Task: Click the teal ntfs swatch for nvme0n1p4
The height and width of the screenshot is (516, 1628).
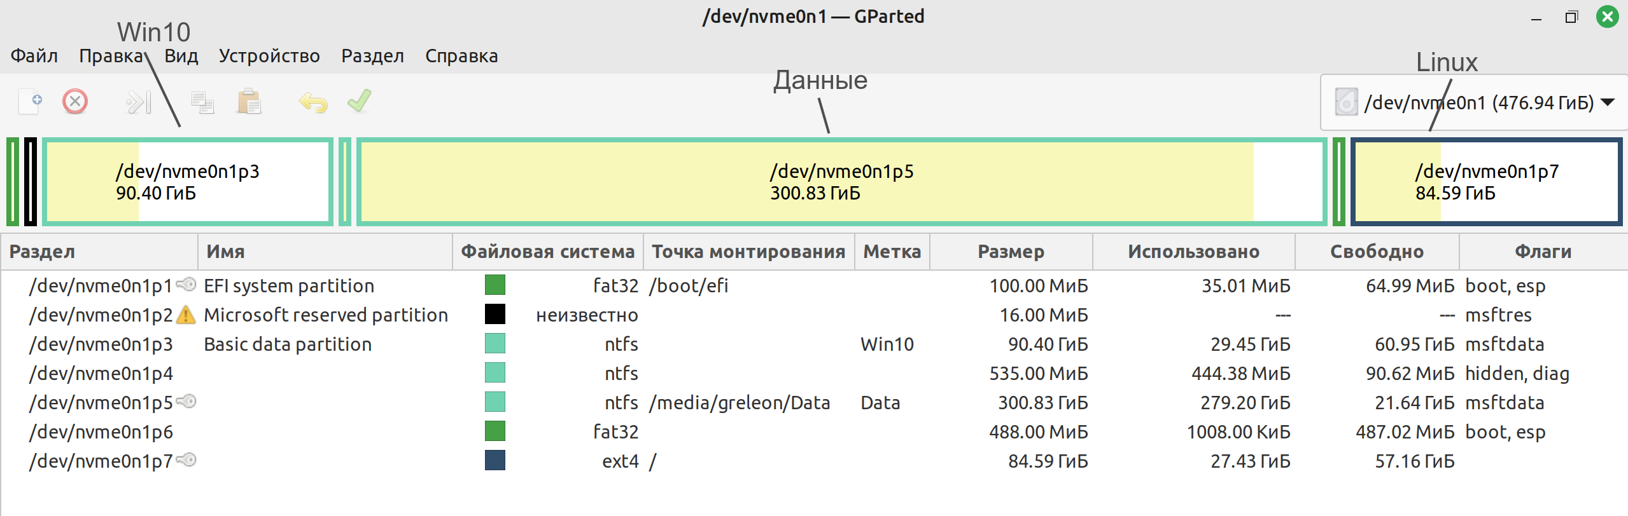Action: [x=495, y=372]
